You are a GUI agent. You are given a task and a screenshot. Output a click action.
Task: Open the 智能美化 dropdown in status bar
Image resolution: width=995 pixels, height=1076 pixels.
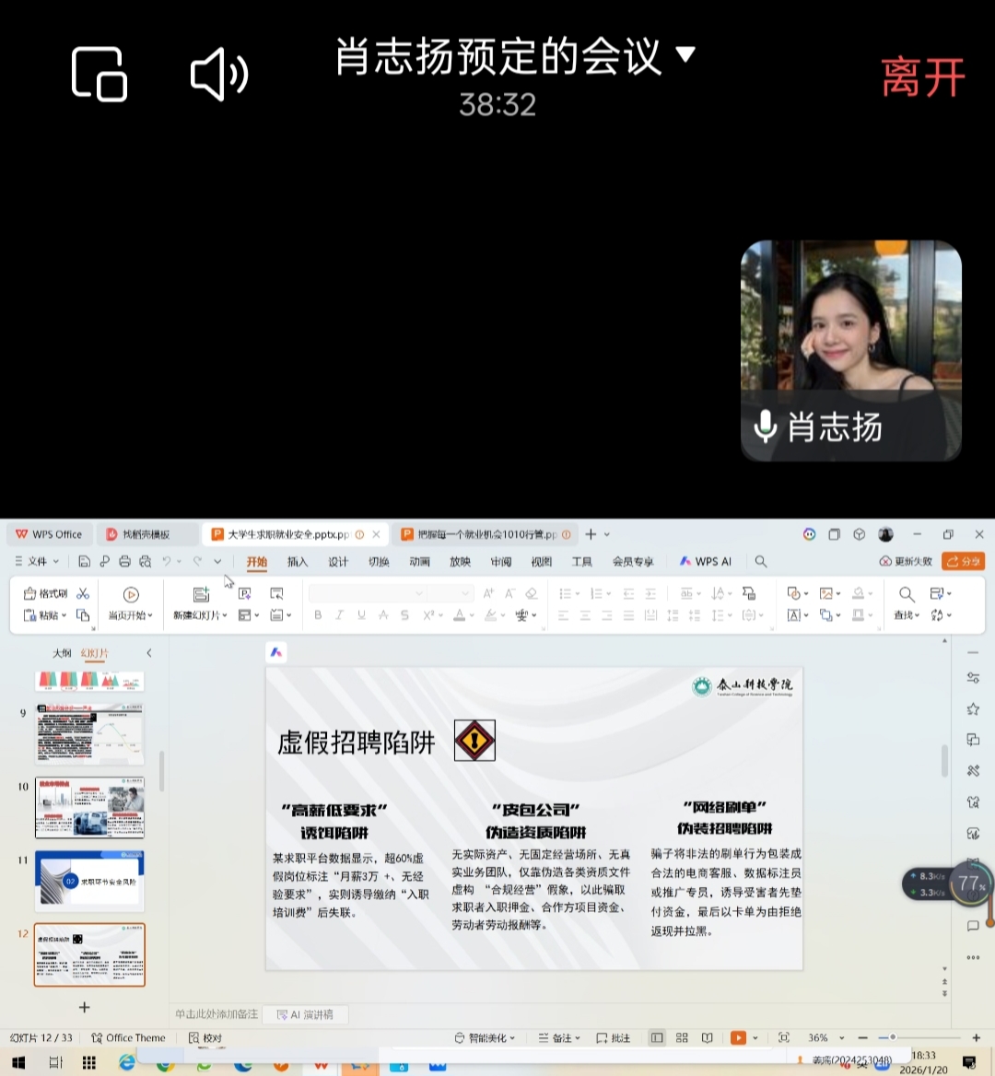click(485, 1037)
